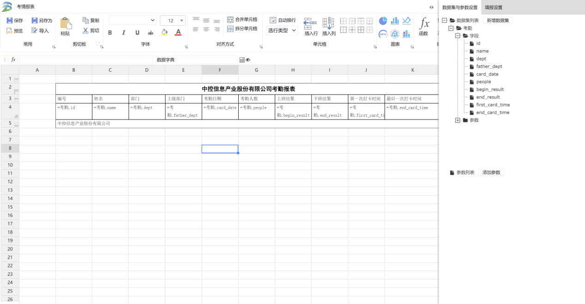Click 插入列 insert column icon
585x304 pixels.
click(328, 23)
